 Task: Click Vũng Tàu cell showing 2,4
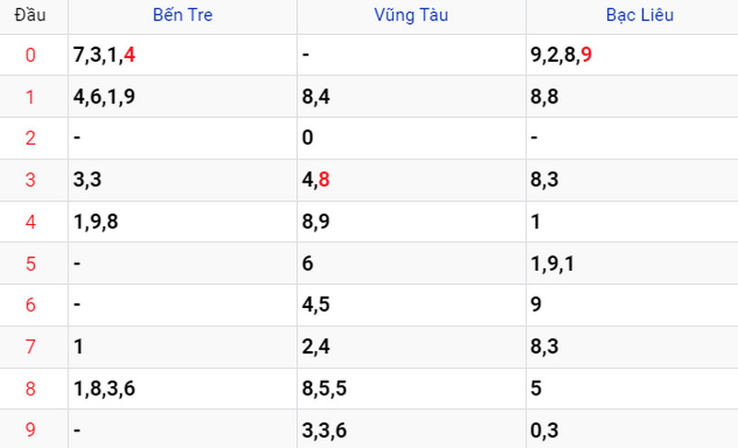pyautogui.click(x=411, y=347)
